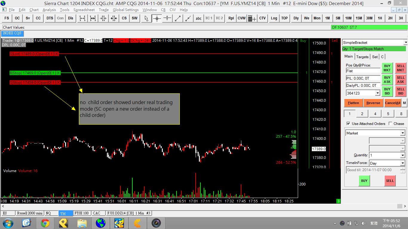Click the compress bar spacing icon
This screenshot has width=408, height=229.
pyautogui.click(x=103, y=18)
